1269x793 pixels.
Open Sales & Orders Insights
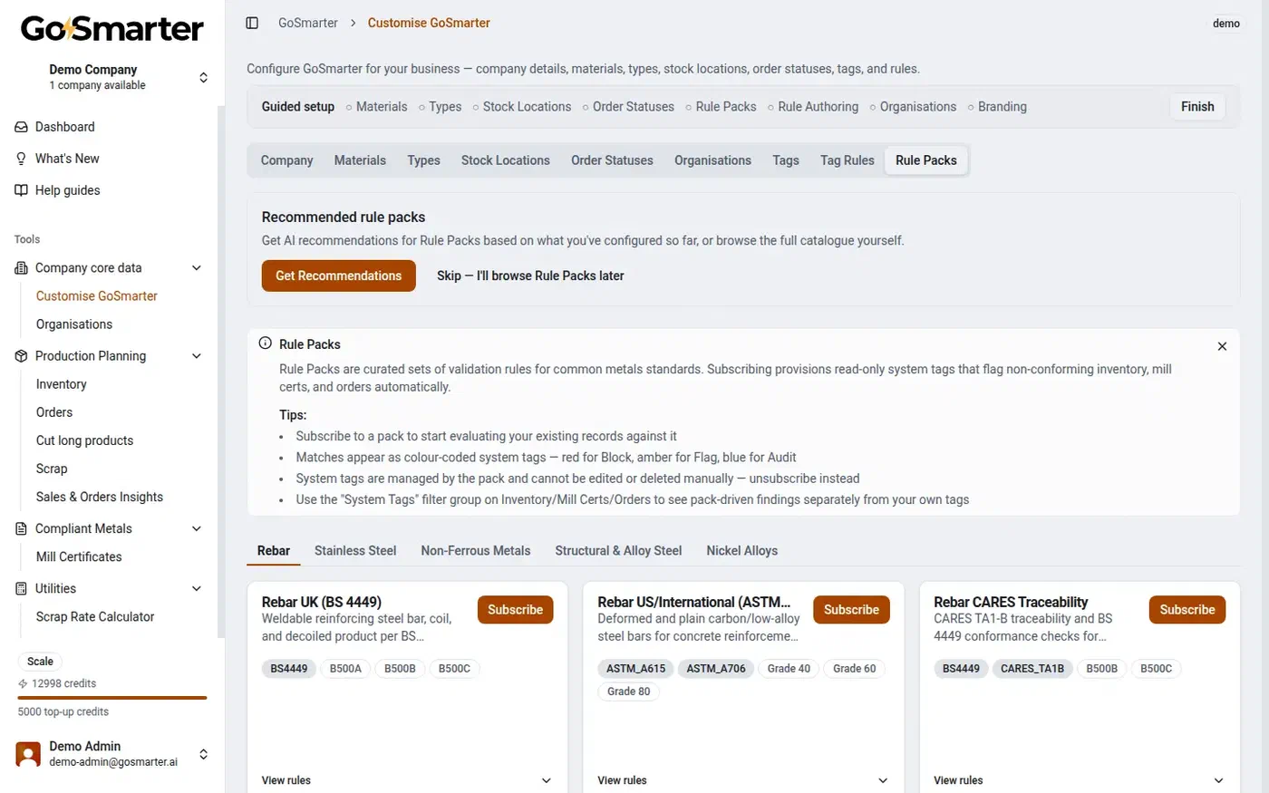click(100, 497)
